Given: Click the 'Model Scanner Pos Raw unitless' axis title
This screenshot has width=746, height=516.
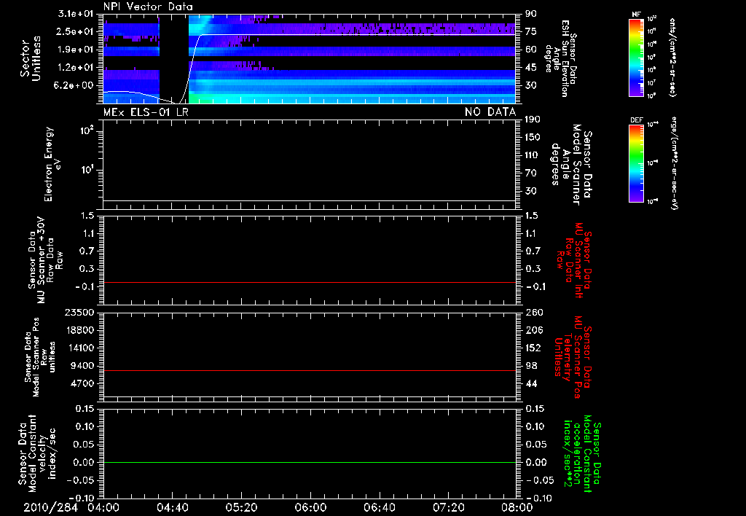Looking at the screenshot, I should tap(40, 357).
